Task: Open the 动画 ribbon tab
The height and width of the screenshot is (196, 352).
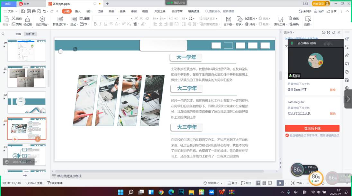Action: (x=111, y=11)
